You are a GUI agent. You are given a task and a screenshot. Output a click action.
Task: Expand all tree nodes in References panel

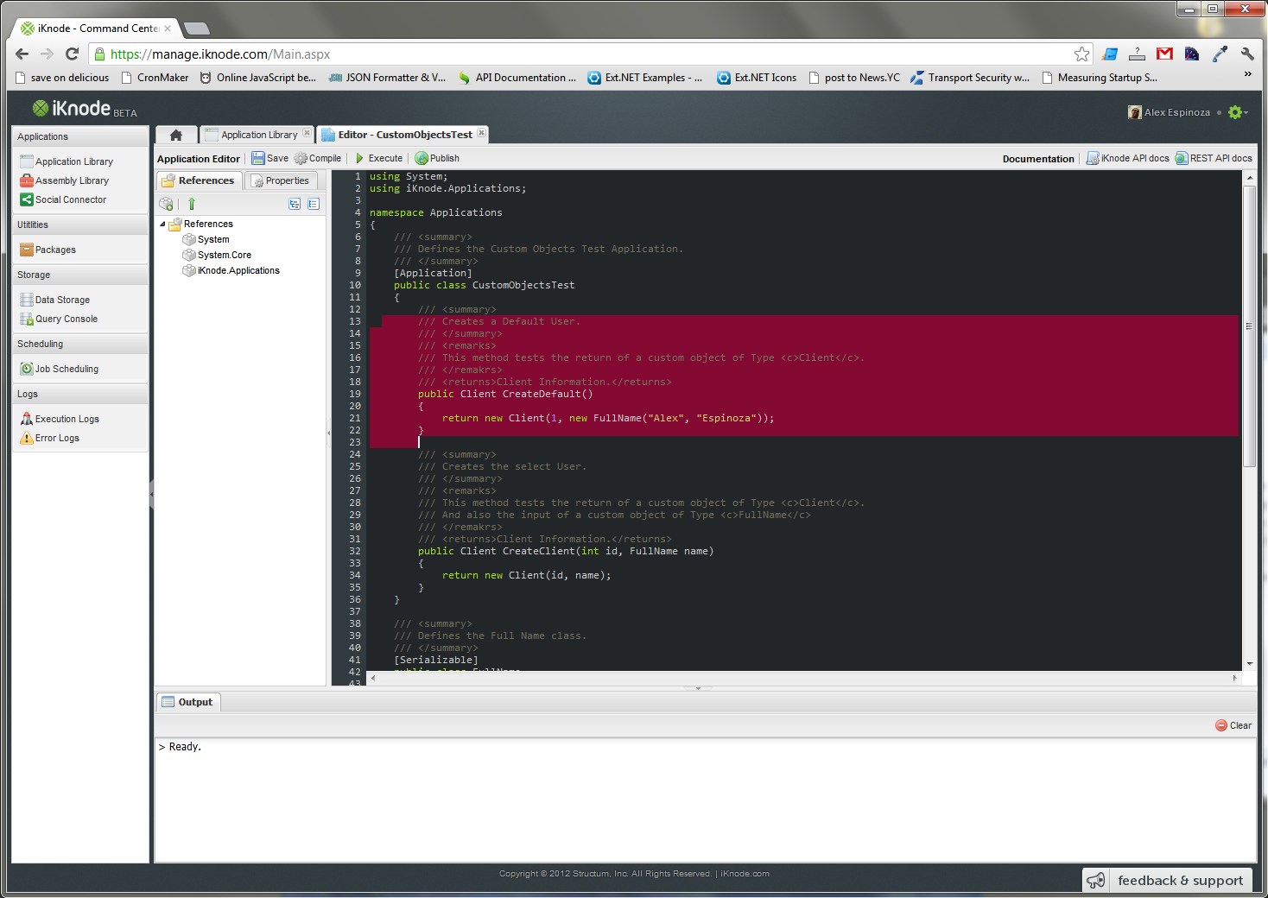295,204
